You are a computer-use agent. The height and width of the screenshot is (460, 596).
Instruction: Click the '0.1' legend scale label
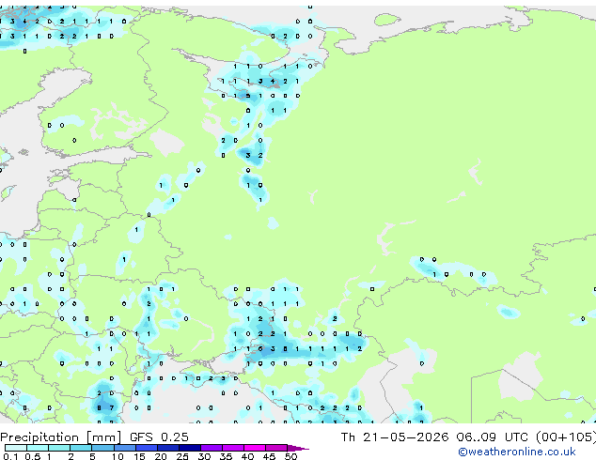(x=10, y=456)
